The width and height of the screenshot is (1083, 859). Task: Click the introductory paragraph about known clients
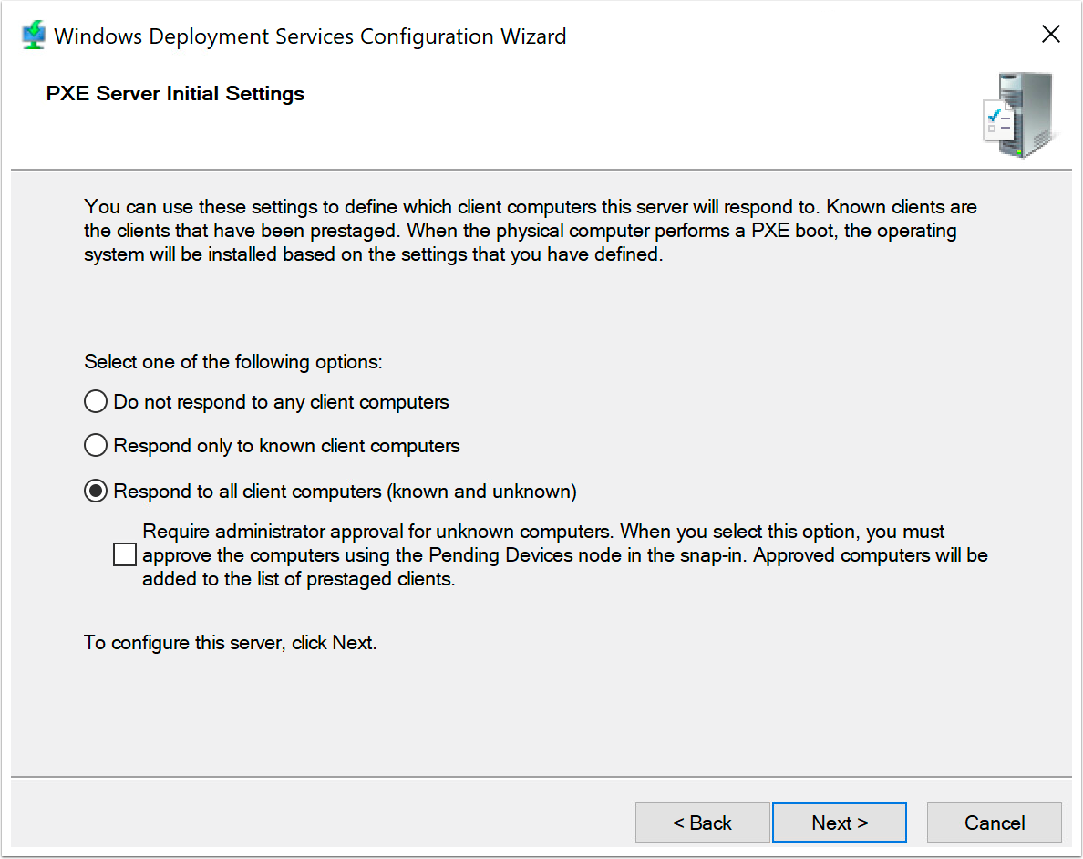point(529,231)
